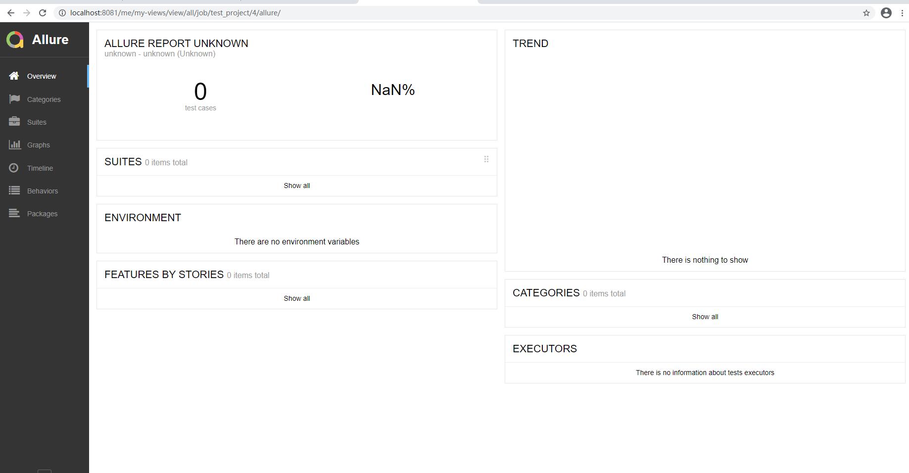Screen dimensions: 909x473
Task: Click the CATEGORIES widget heading
Action: tap(546, 293)
